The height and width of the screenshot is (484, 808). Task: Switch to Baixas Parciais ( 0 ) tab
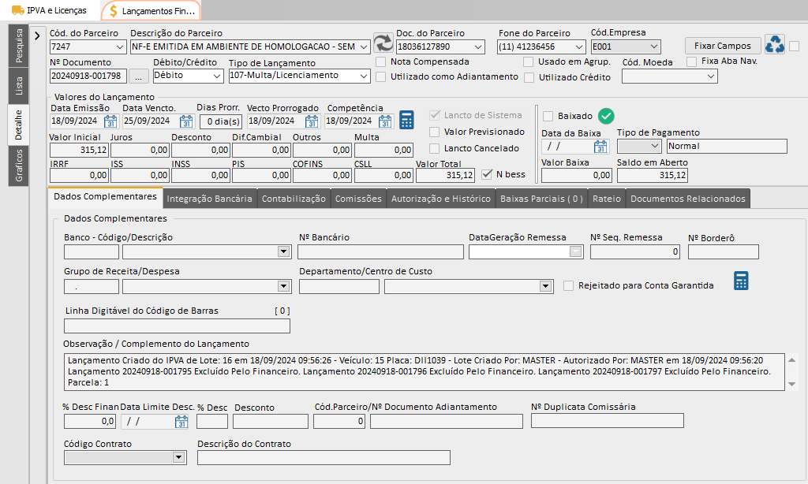[541, 199]
